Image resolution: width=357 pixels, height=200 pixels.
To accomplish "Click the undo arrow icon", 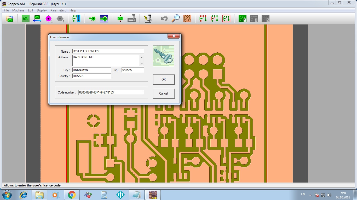I will pos(164,19).
